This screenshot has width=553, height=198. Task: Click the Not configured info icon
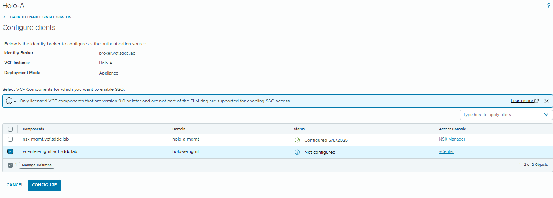[x=297, y=152]
